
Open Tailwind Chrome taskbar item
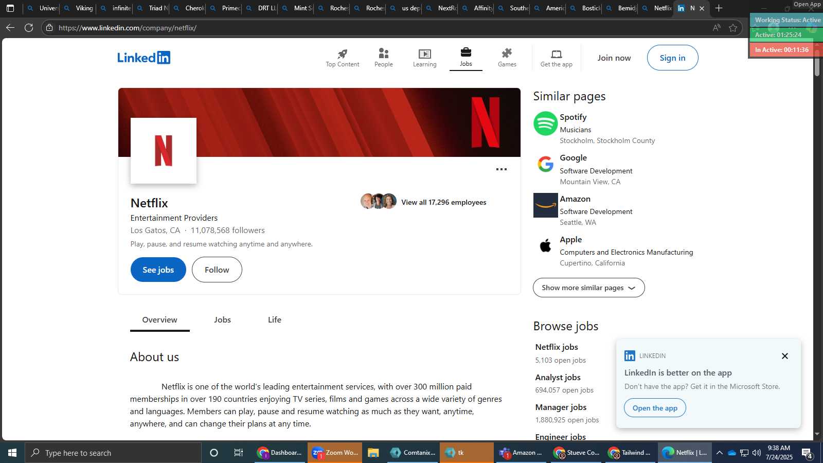(630, 453)
